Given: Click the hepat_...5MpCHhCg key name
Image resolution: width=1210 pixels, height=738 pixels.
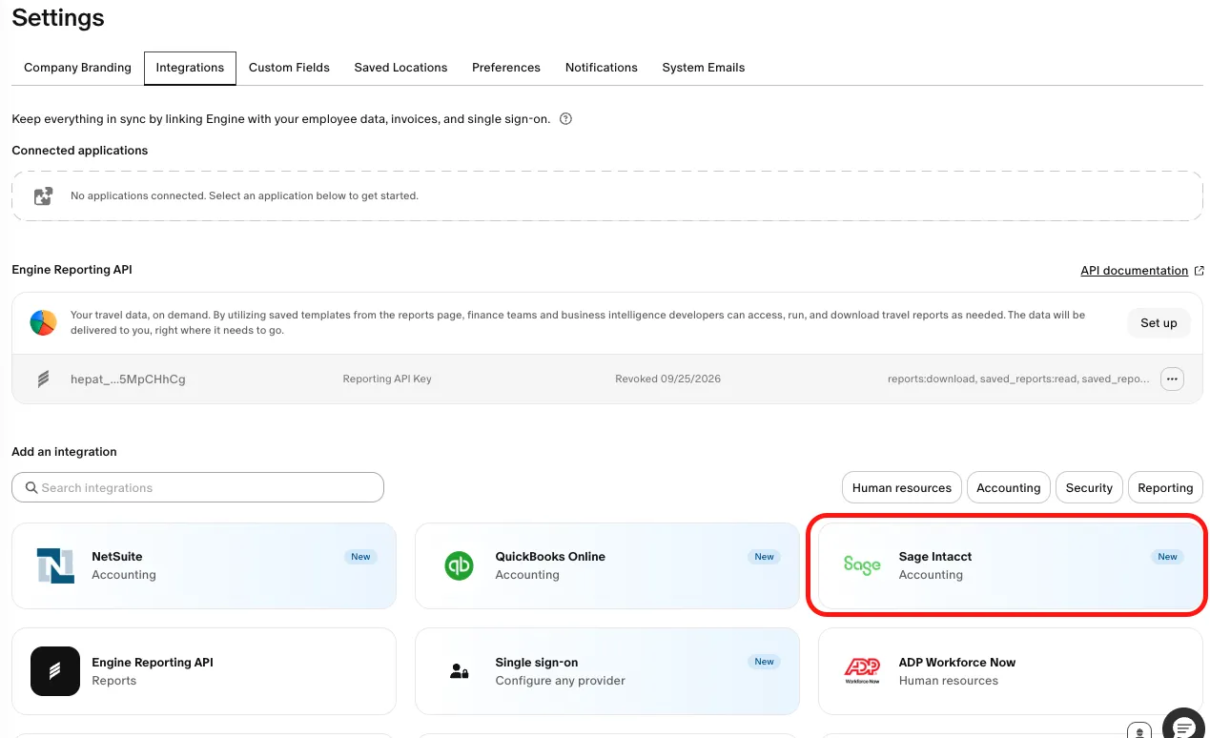Looking at the screenshot, I should (128, 379).
